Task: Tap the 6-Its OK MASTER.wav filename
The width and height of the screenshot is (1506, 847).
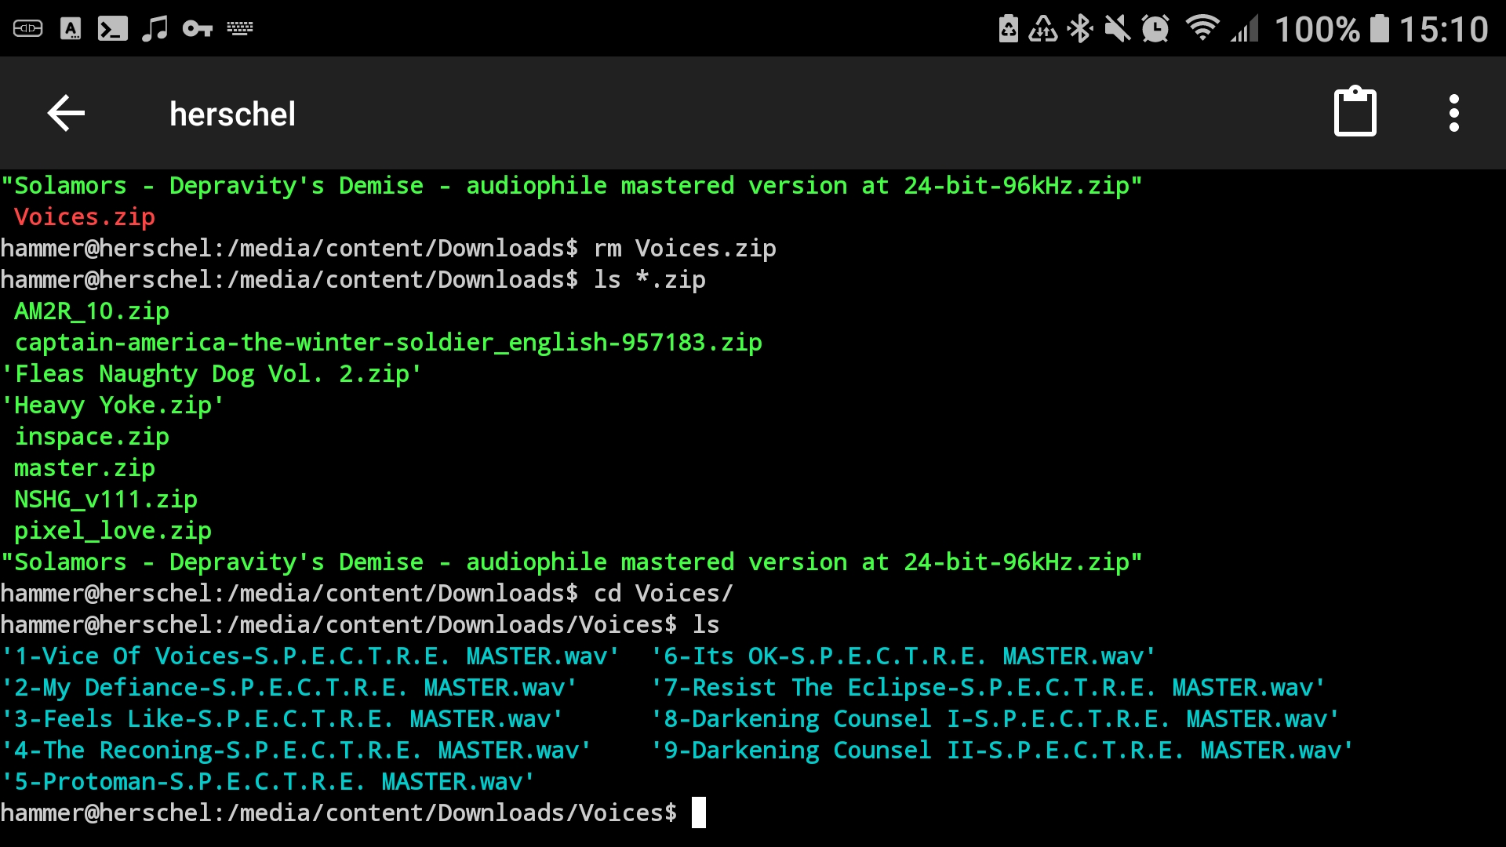Action: click(x=903, y=656)
